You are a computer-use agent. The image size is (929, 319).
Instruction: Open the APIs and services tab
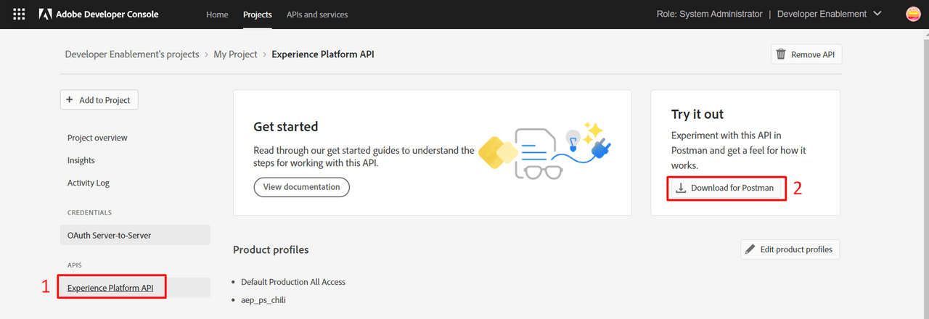(317, 14)
